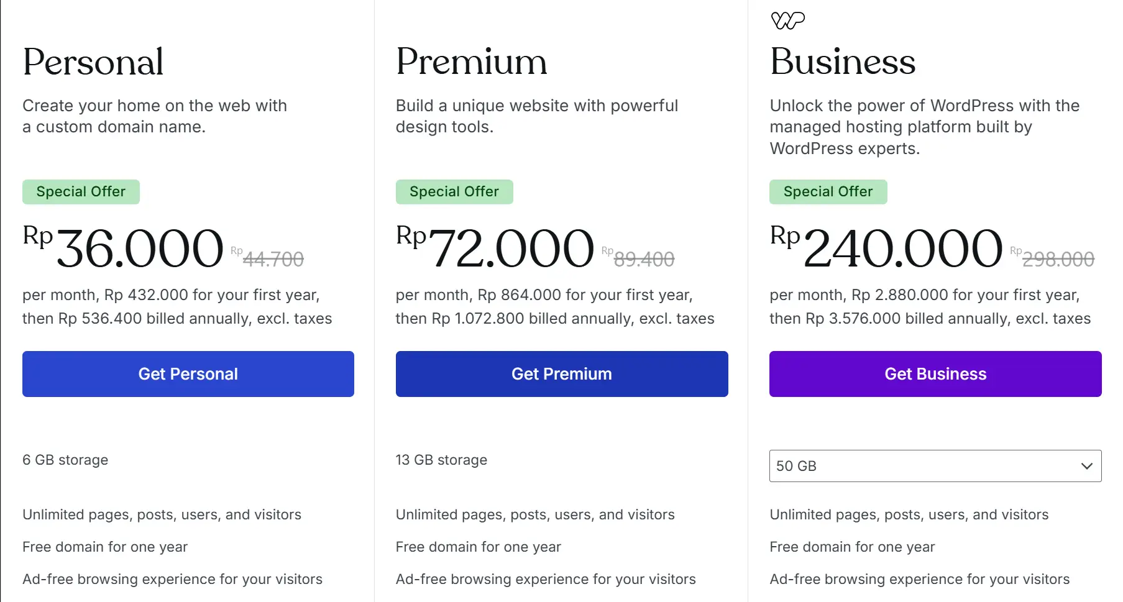Image resolution: width=1123 pixels, height=602 pixels.
Task: Click the crossed-out 298.000 original price
Action: tap(1058, 259)
